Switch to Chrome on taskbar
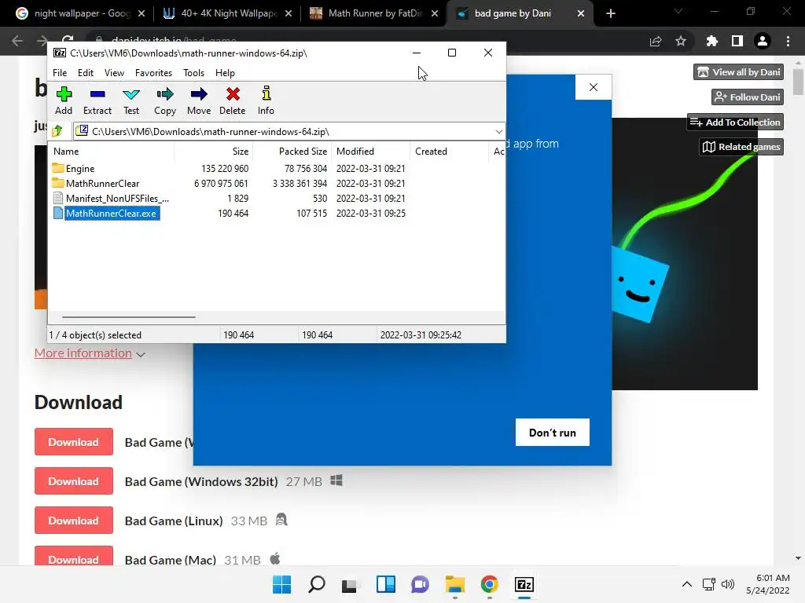The height and width of the screenshot is (603, 805). (489, 584)
